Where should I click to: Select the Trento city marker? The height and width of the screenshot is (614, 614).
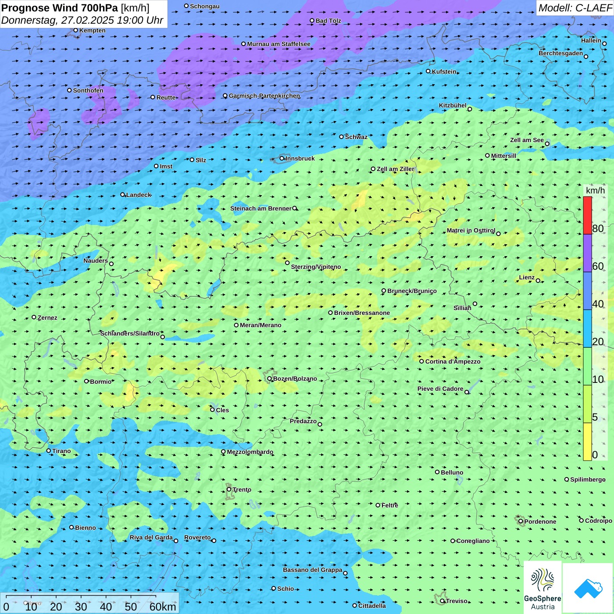coord(229,489)
